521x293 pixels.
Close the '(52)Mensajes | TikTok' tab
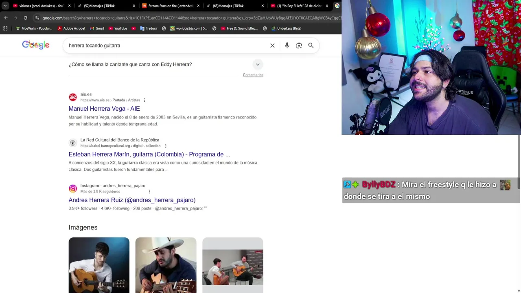pos(134,6)
